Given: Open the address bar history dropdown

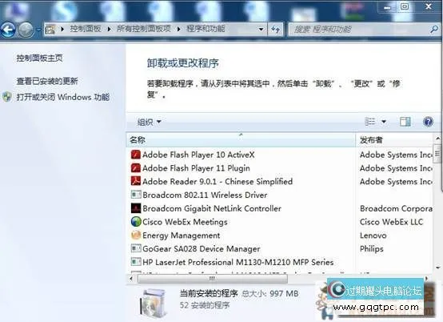Looking at the screenshot, I should [261, 29].
